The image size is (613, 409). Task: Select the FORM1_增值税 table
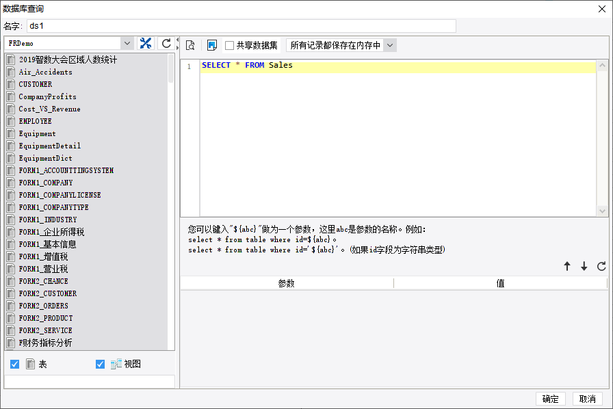coord(43,256)
